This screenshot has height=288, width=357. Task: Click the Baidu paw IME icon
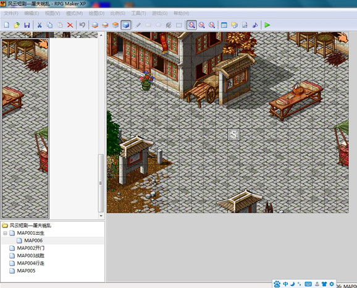coord(277,284)
